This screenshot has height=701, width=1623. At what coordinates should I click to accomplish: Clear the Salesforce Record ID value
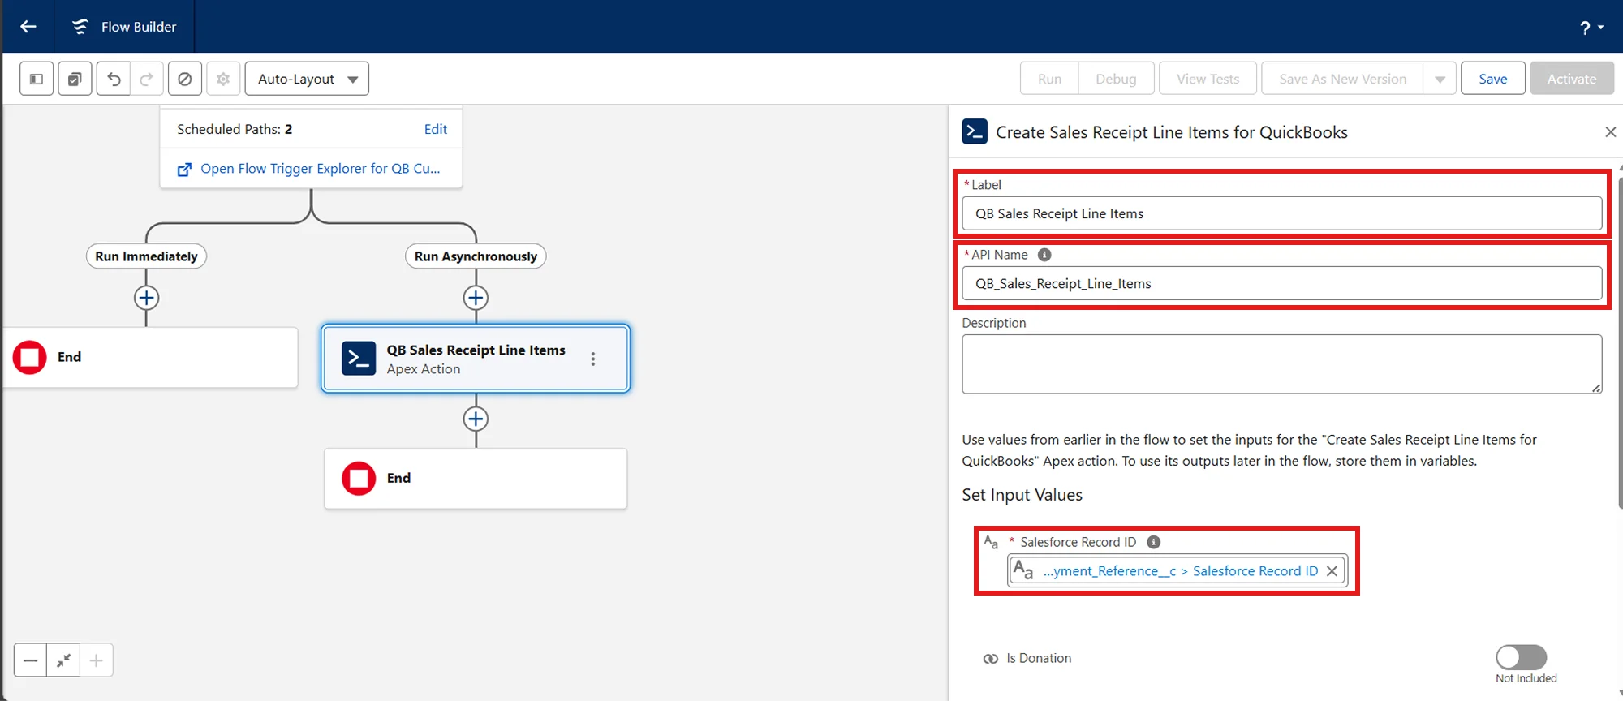(1332, 571)
